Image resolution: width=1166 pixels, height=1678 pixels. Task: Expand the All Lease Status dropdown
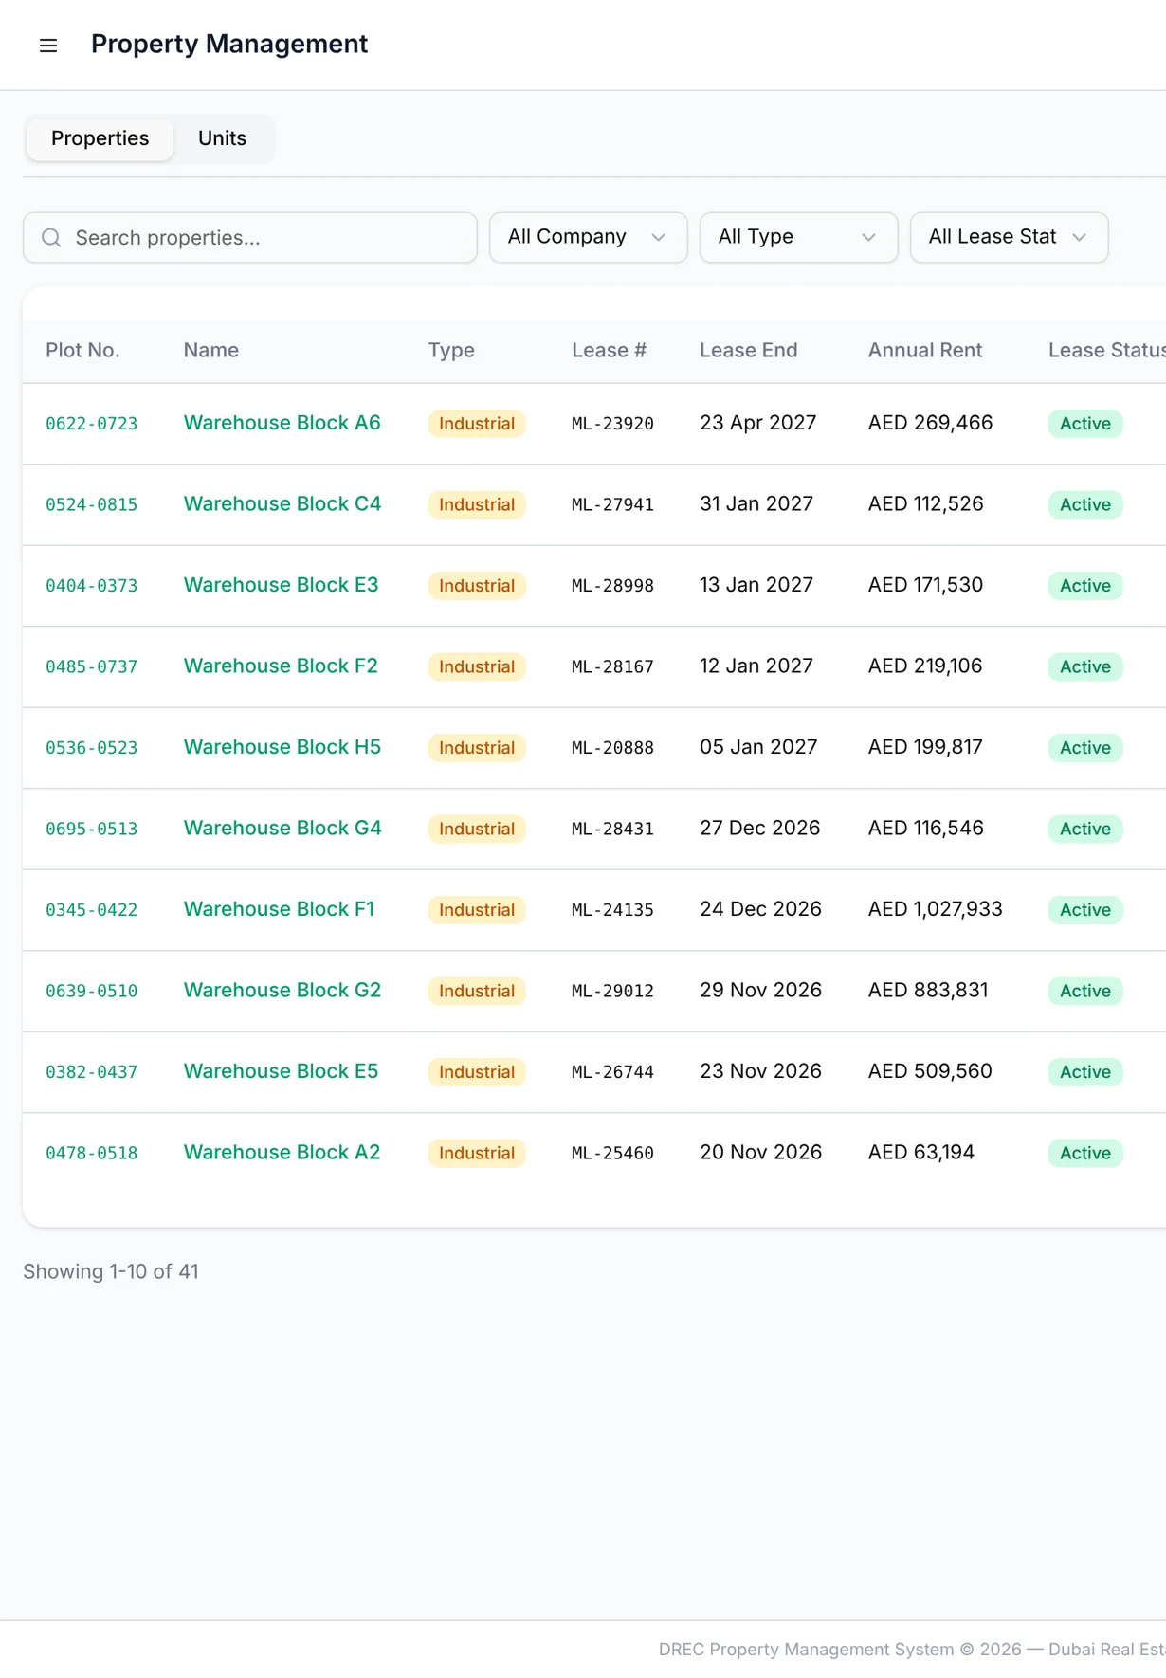(1009, 237)
